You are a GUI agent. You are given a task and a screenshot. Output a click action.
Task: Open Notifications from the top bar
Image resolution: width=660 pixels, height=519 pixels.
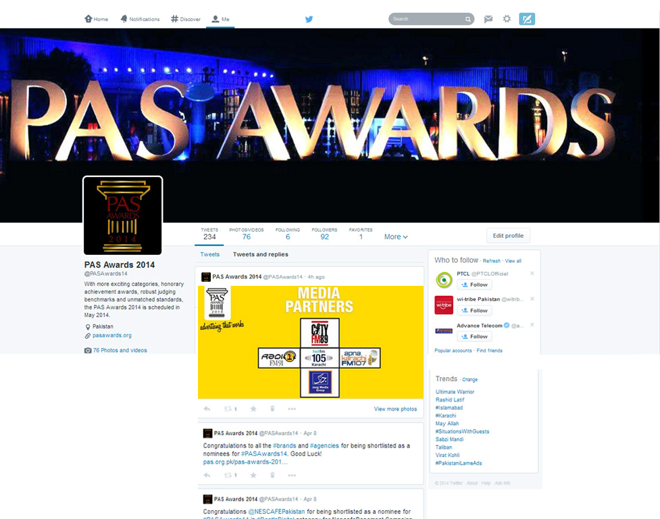140,19
